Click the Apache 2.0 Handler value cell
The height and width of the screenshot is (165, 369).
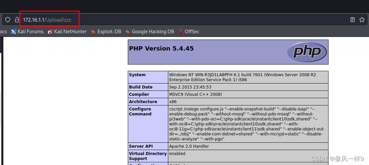pyautogui.click(x=189, y=146)
